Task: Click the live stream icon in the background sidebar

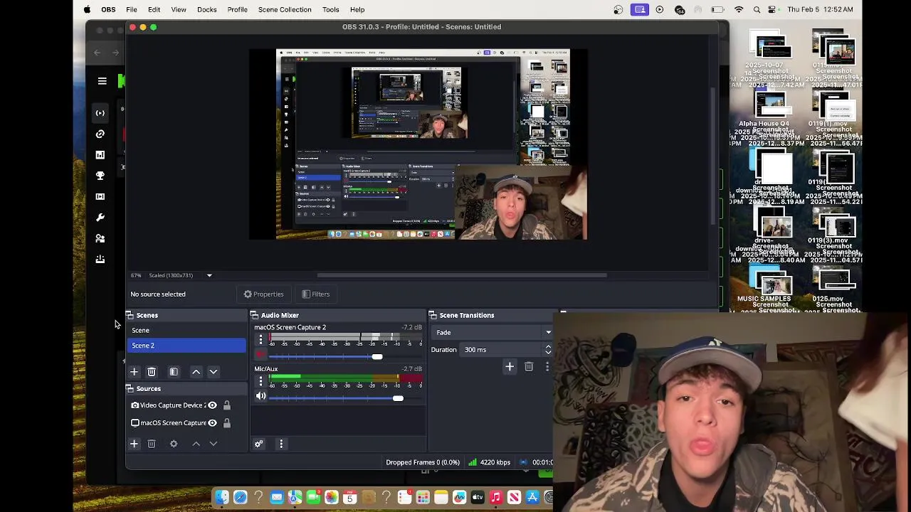Action: pos(100,113)
